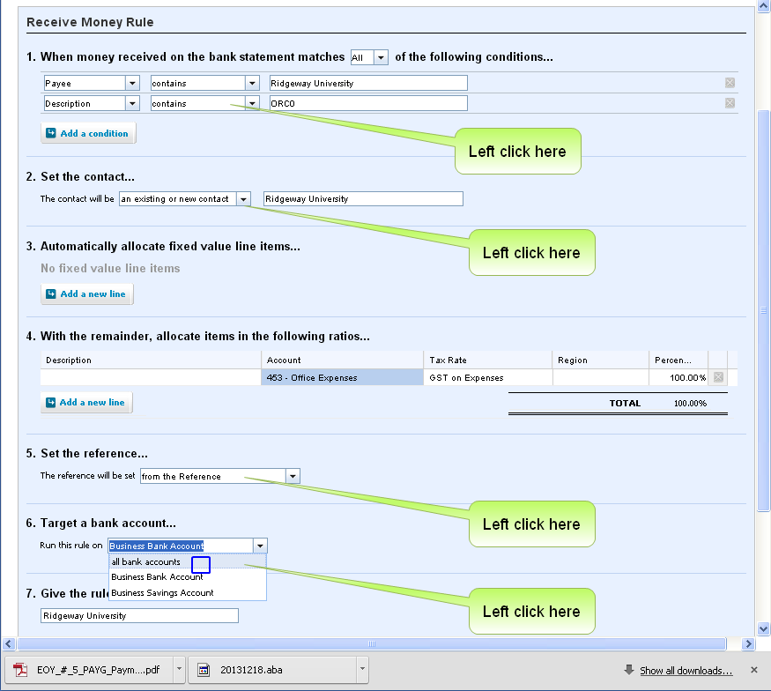Expand the reference 'from the Reference' dropdown
771x691 pixels.
(x=293, y=476)
